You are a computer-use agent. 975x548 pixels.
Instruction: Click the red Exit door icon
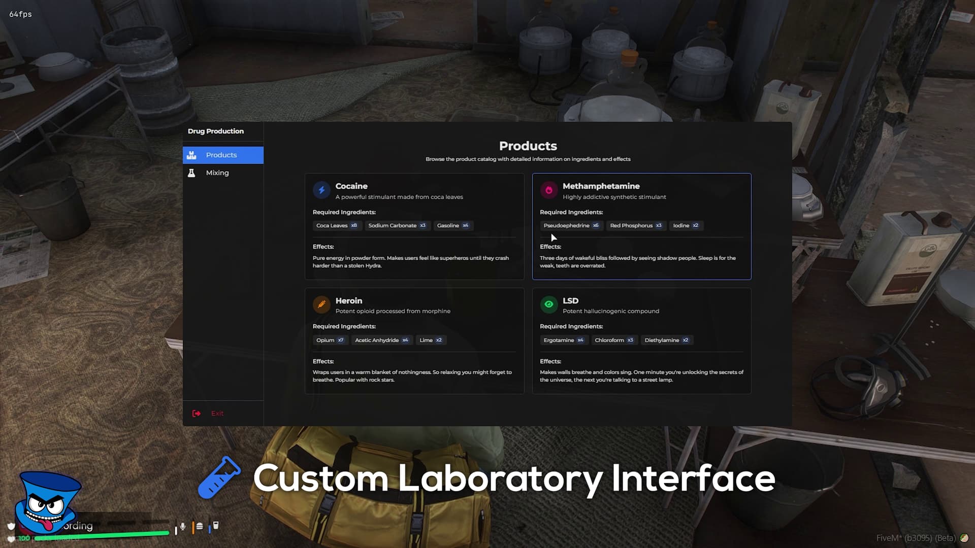[x=197, y=414]
